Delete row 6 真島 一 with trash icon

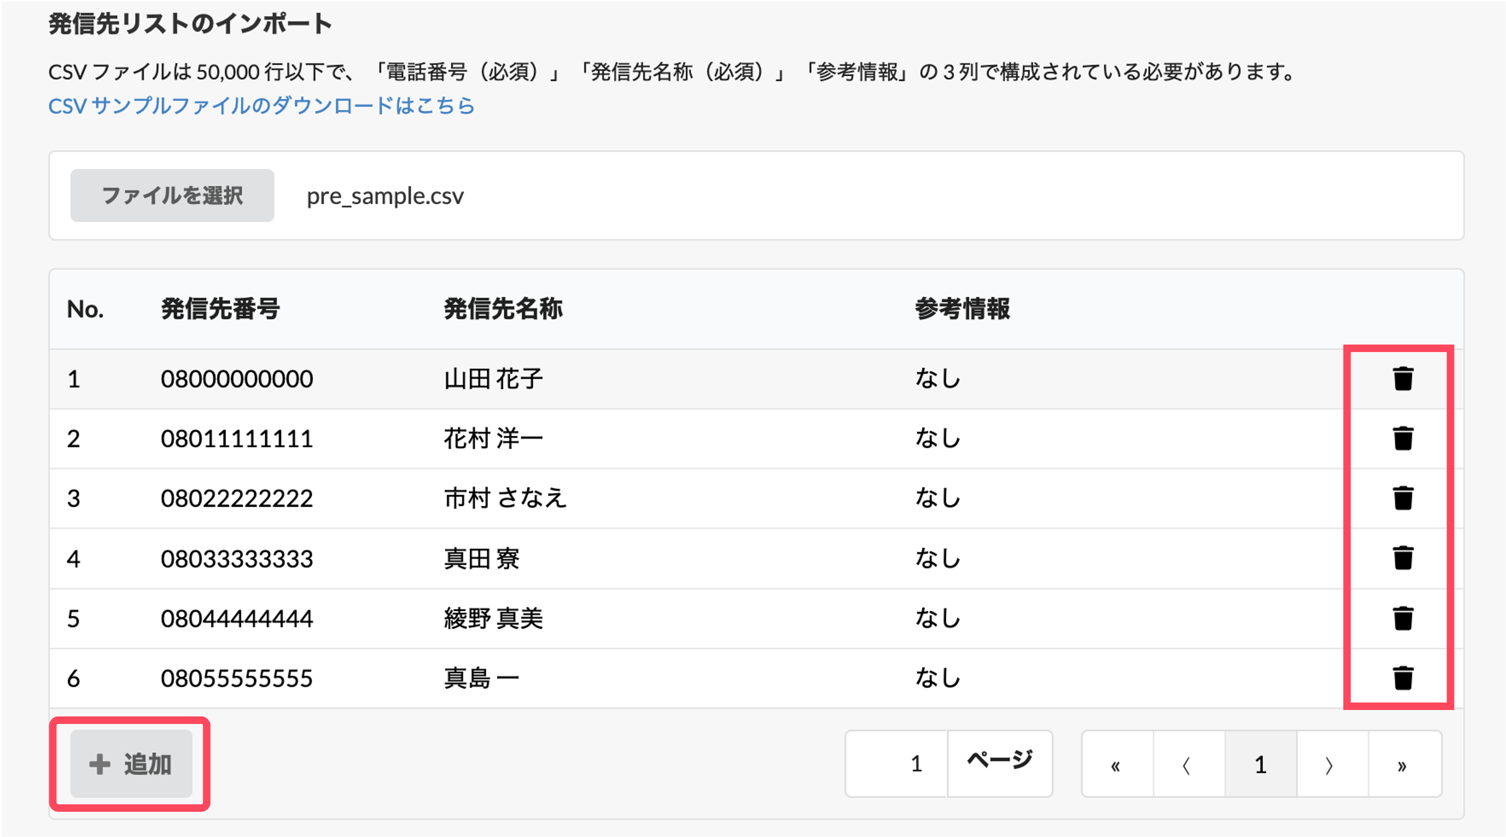[x=1403, y=678]
